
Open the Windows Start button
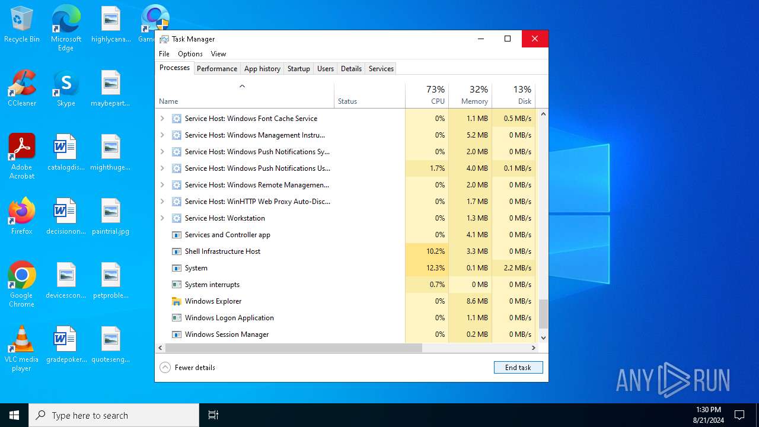click(14, 415)
